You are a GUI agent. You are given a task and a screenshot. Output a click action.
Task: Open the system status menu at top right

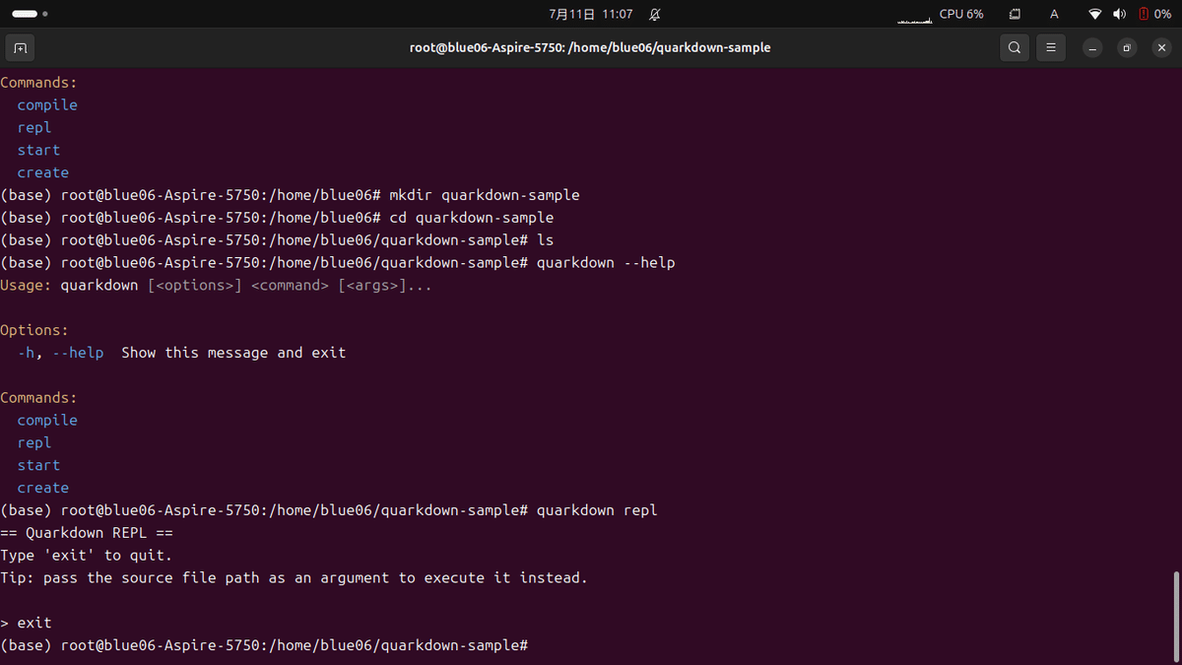tap(1123, 14)
